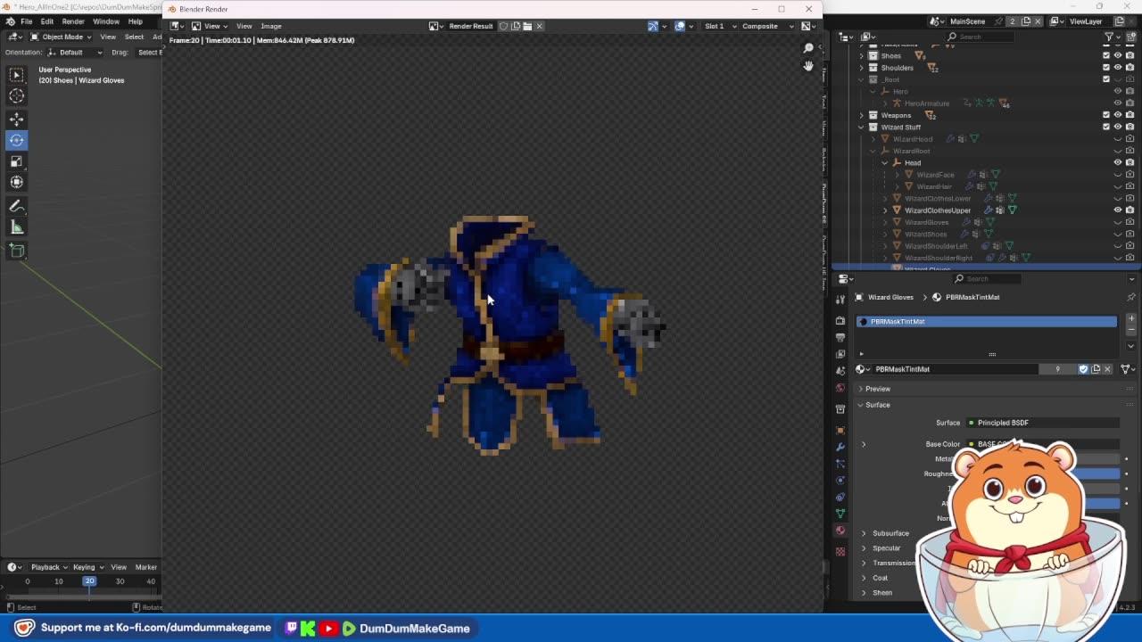Select the Select Box tool in main toolbar
The width and height of the screenshot is (1142, 642).
pyautogui.click(x=16, y=75)
